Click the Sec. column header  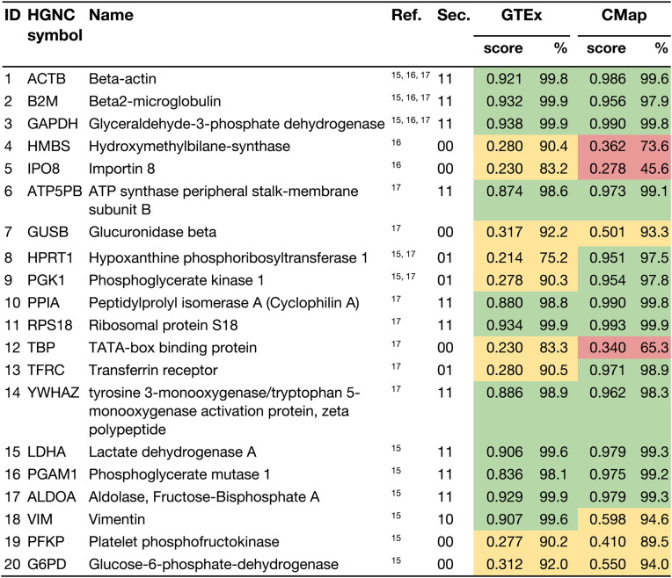point(454,16)
